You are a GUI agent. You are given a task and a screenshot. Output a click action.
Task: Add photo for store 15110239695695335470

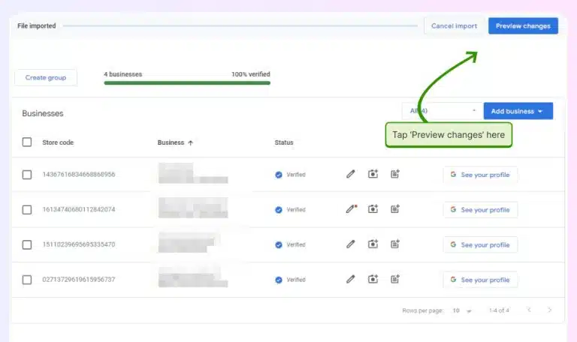click(x=373, y=244)
